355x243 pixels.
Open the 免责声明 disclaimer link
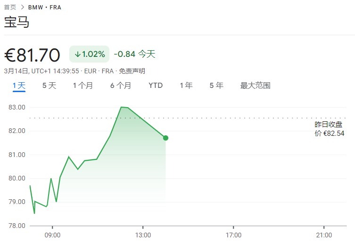point(132,71)
